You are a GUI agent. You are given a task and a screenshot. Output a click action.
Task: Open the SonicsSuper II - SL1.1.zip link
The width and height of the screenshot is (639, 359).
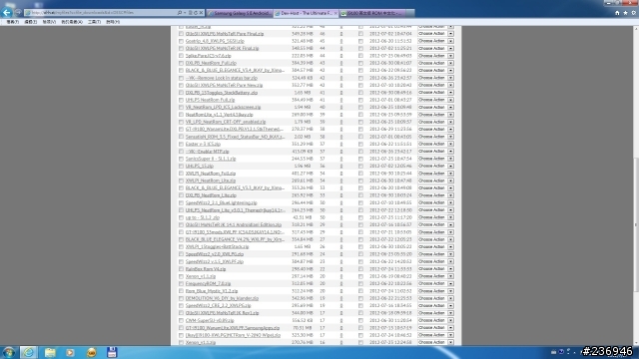[x=211, y=159]
